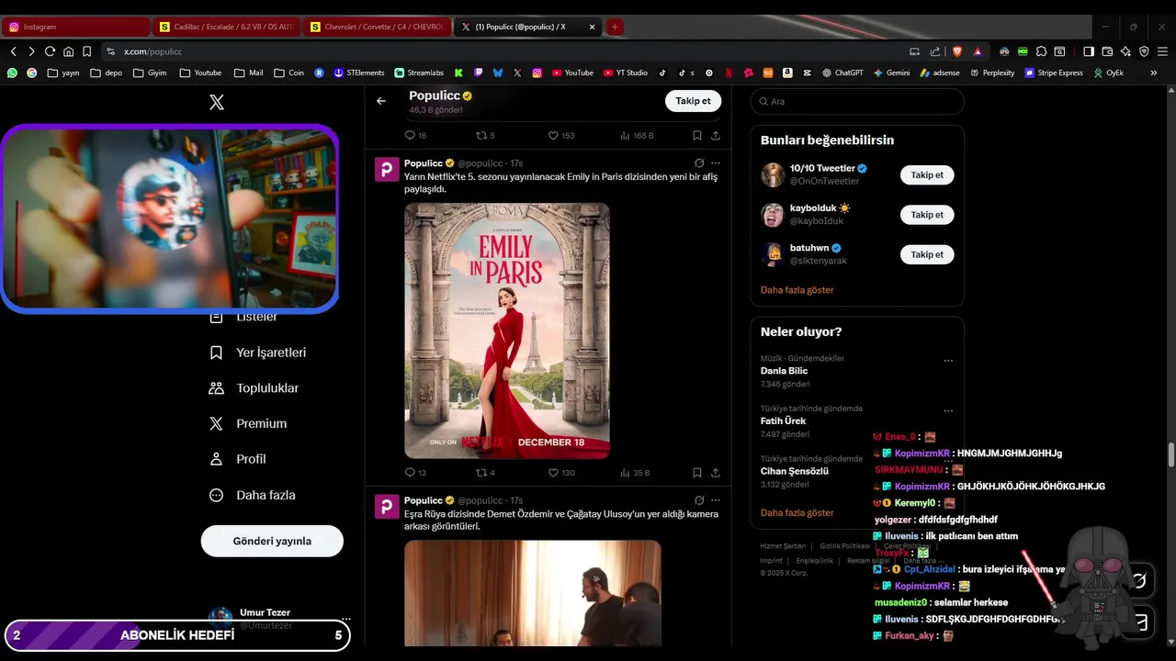
Task: Click Brave browser reload button
Action: coord(50,51)
